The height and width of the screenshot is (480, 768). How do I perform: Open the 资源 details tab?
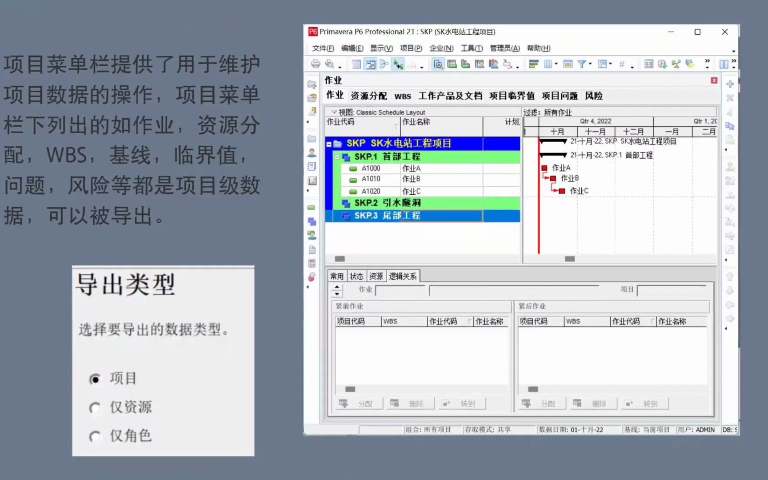point(376,276)
